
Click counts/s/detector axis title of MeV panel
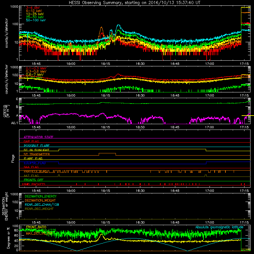6,79
